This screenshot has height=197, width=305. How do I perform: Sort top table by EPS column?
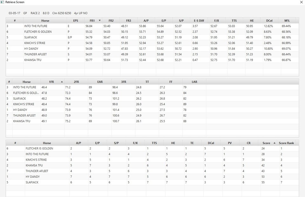tap(75, 21)
